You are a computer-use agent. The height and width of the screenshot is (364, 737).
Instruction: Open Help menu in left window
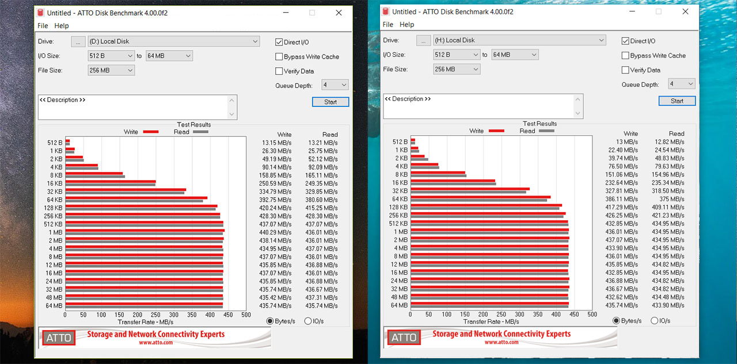coord(62,26)
